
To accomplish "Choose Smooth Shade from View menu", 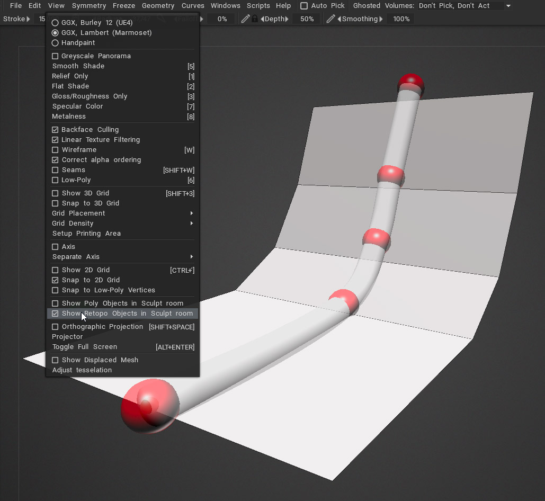I will (78, 66).
